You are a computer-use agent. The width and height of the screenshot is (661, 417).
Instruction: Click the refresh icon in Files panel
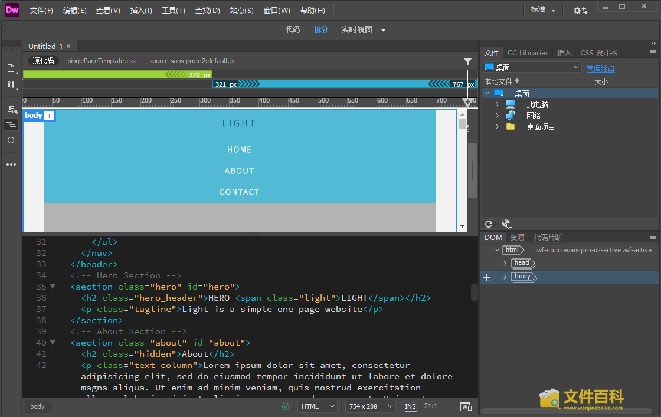point(489,224)
